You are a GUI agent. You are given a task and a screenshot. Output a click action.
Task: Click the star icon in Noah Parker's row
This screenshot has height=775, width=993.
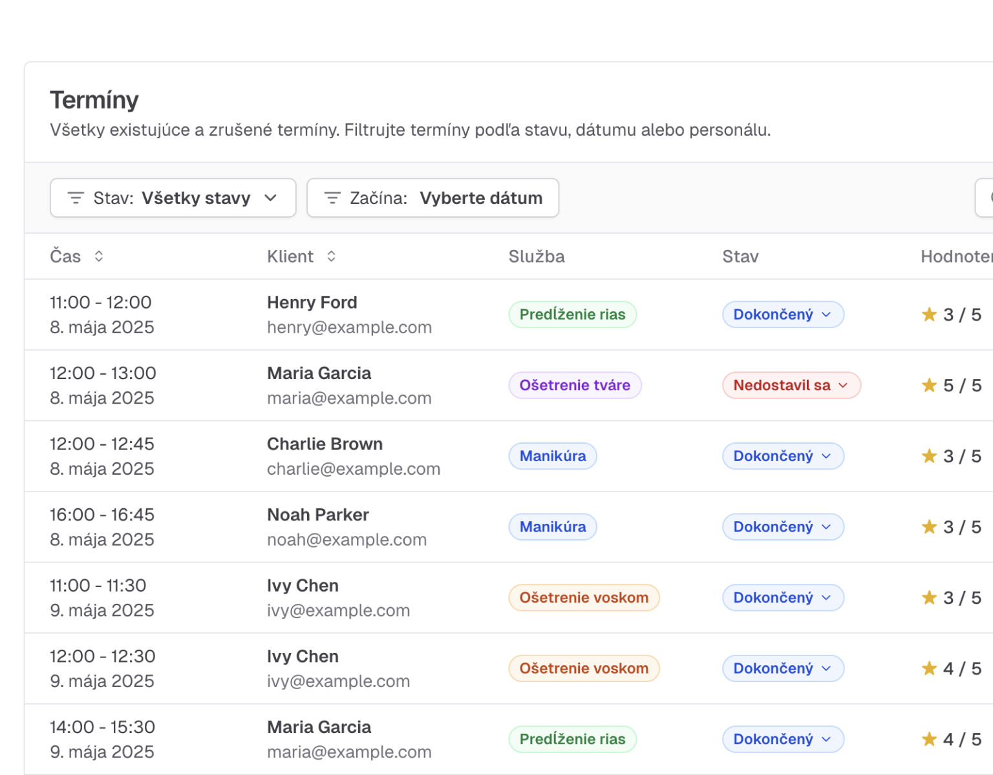(x=929, y=527)
